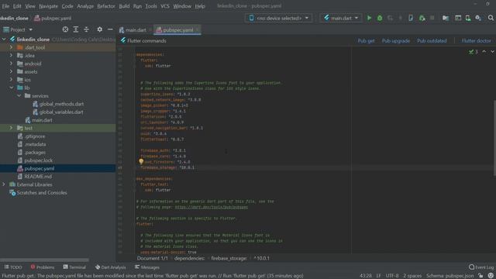This screenshot has height=279, width=496.
Task: Click Expand All icon in Project panel
Action: coord(76,29)
